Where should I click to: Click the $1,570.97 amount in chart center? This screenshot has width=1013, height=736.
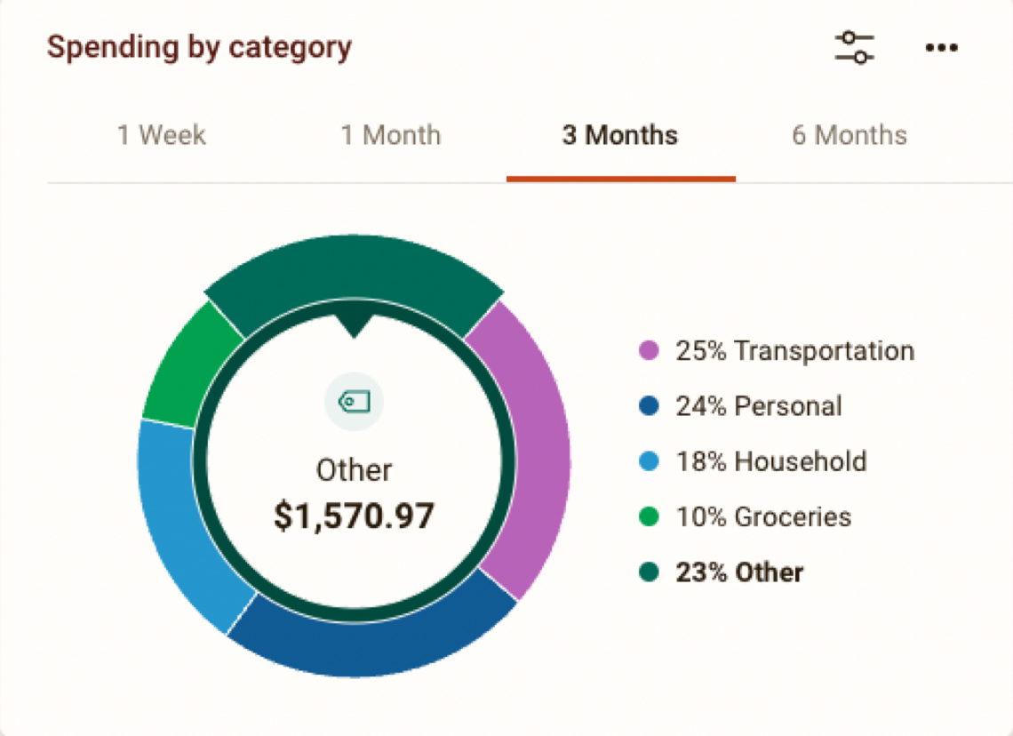point(354,514)
